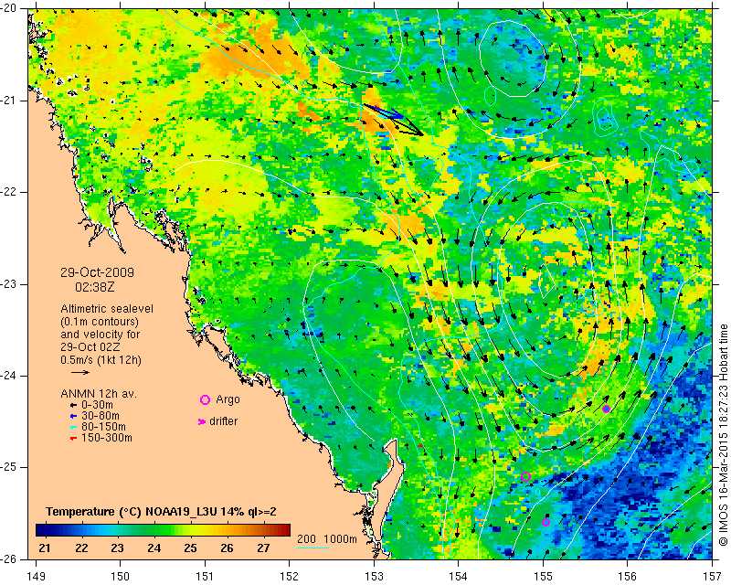Click the 0.5m/s (1kt 12h) label
Image resolution: width=731 pixels, height=585 pixels.
click(101, 360)
